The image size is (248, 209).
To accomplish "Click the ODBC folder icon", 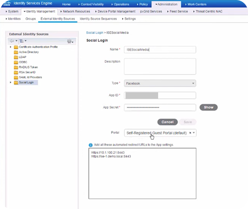I will click(16, 62).
